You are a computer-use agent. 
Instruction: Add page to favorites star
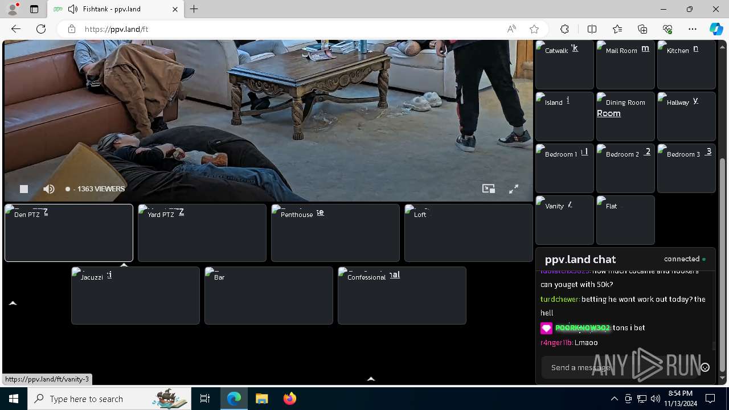coord(534,29)
